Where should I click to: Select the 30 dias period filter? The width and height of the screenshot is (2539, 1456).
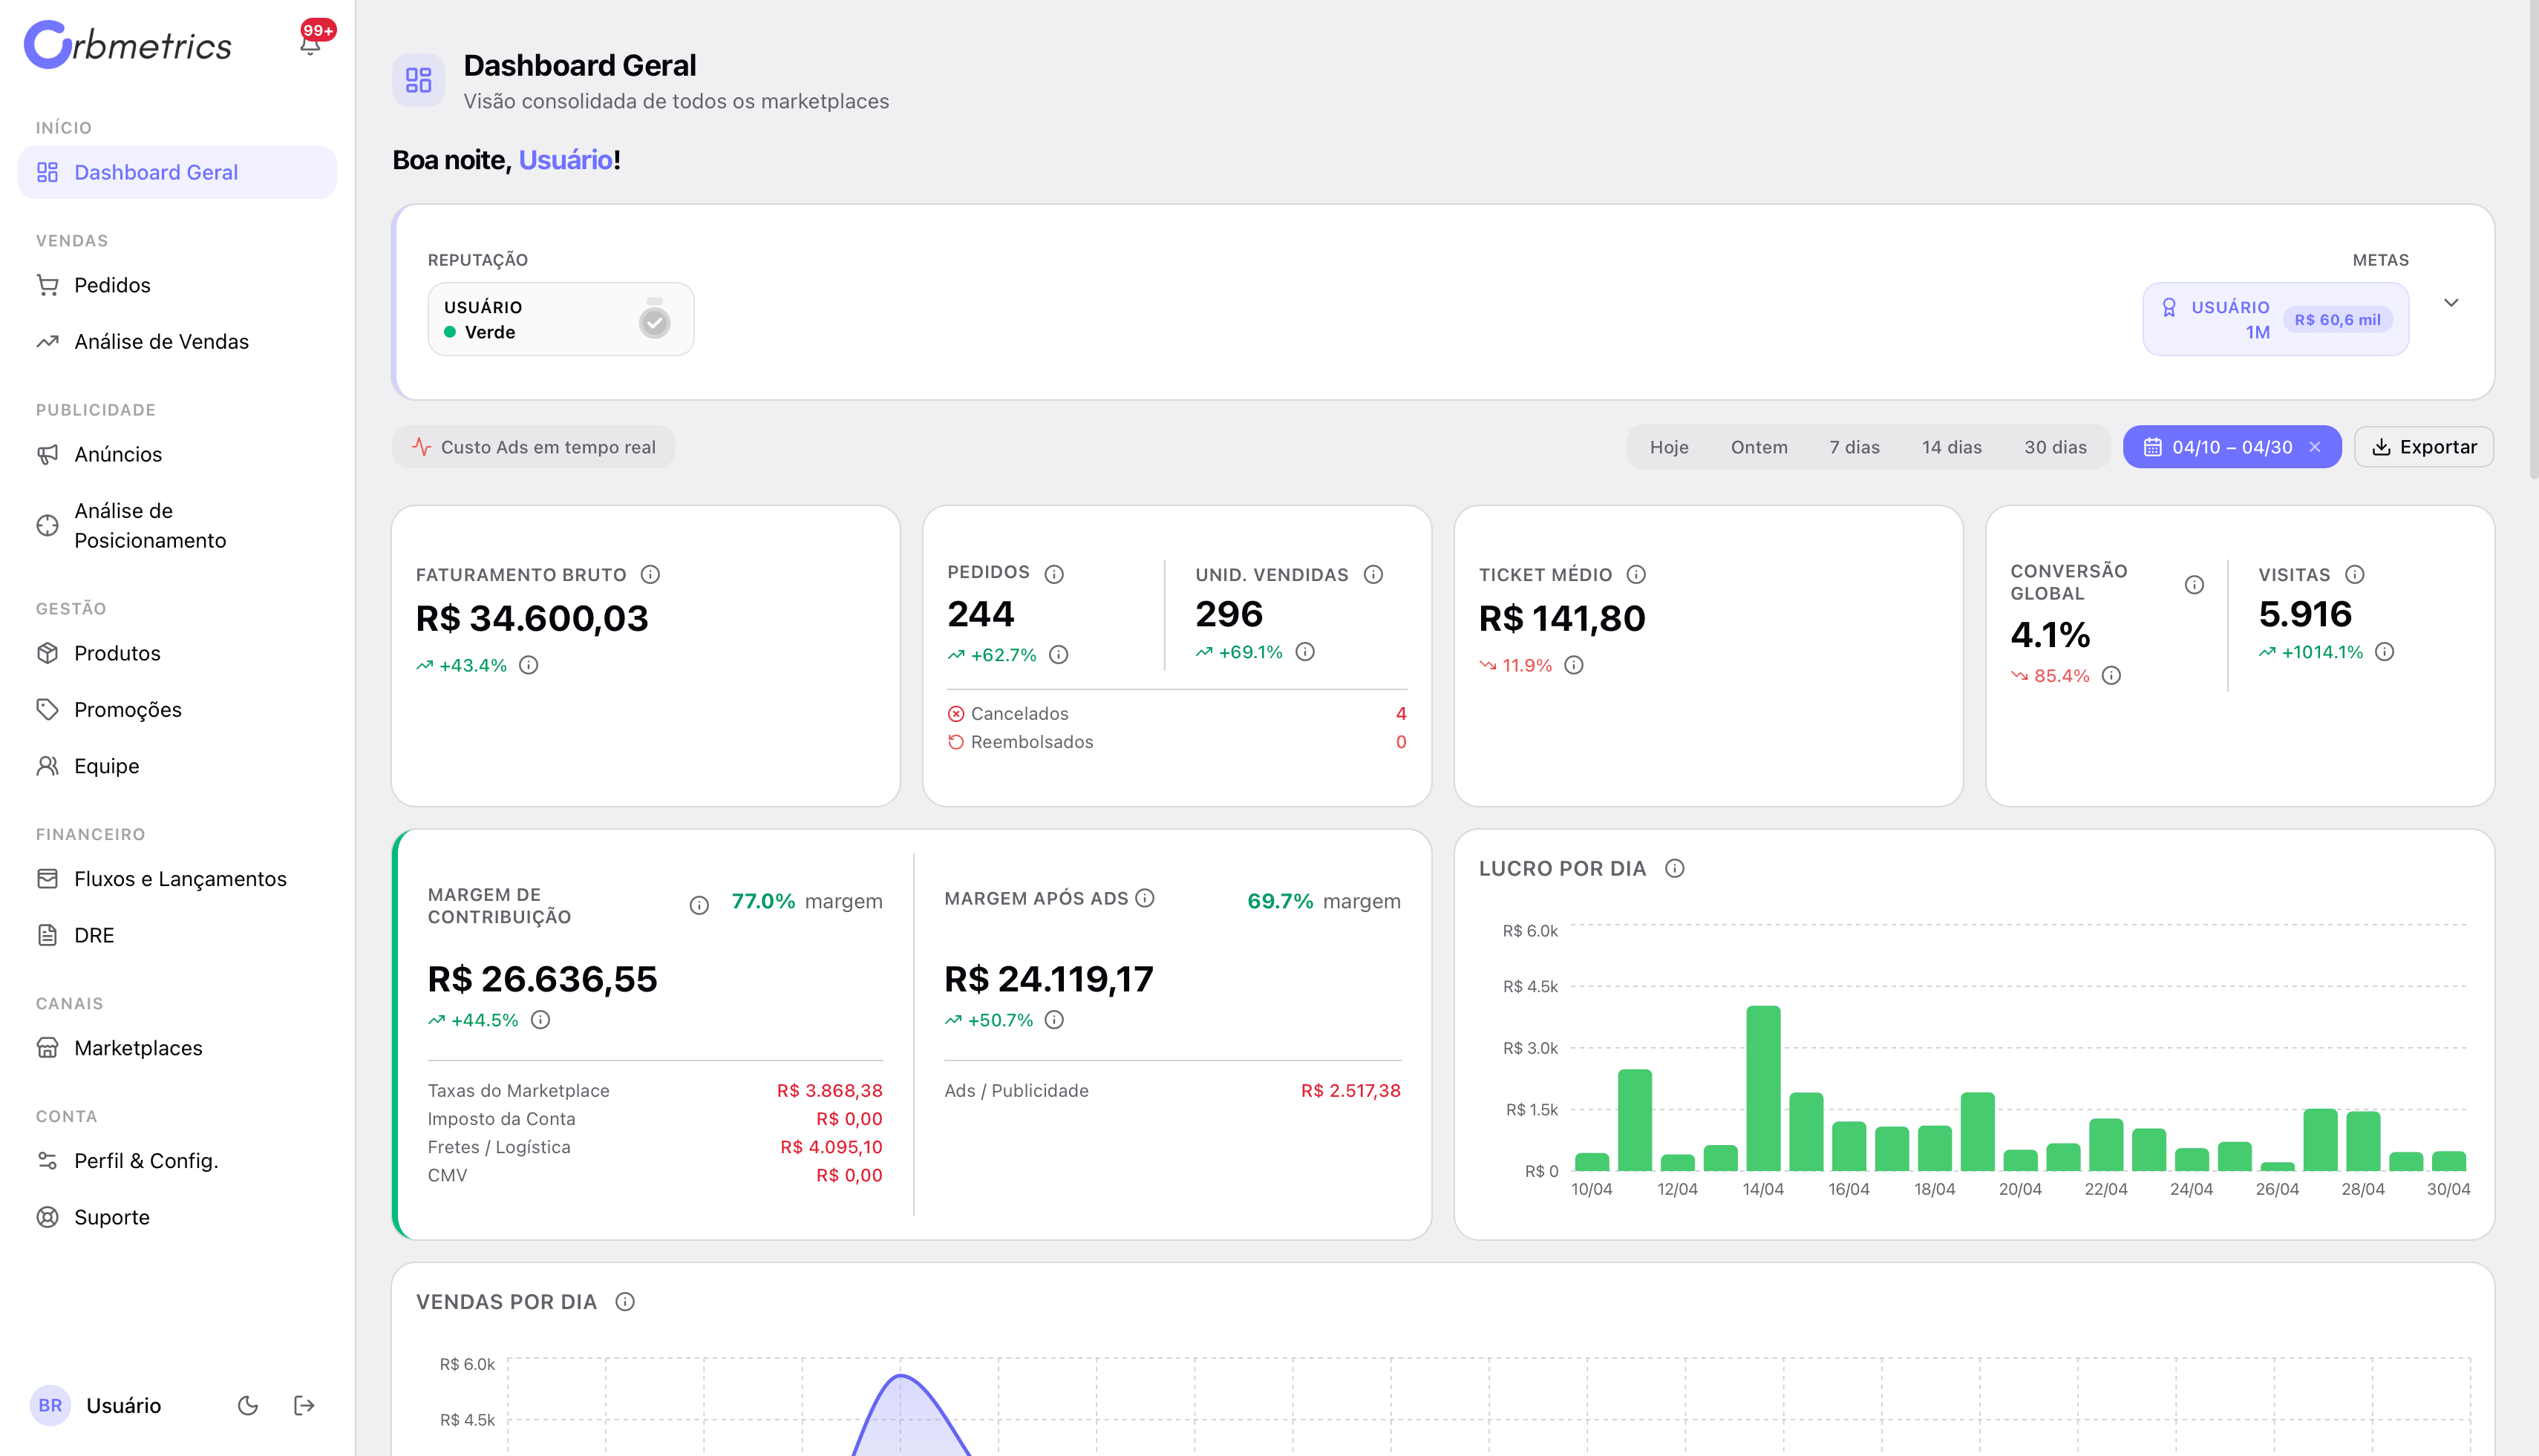(2056, 447)
